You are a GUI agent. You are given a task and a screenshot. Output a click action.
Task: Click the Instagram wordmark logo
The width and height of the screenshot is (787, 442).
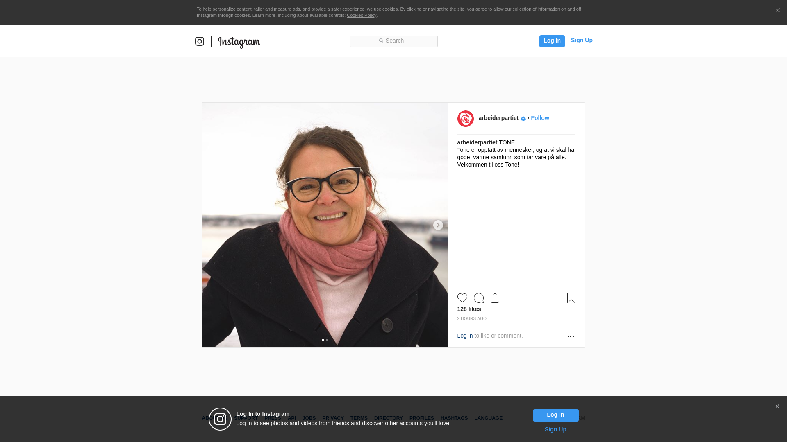pyautogui.click(x=239, y=42)
